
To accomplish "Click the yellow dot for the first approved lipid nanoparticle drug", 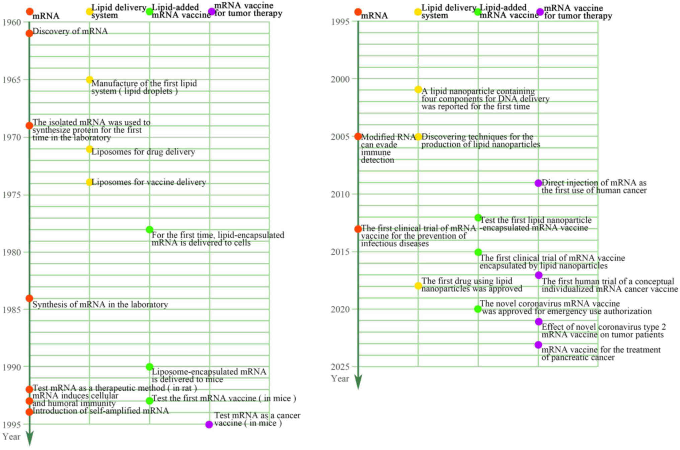I will click(418, 286).
